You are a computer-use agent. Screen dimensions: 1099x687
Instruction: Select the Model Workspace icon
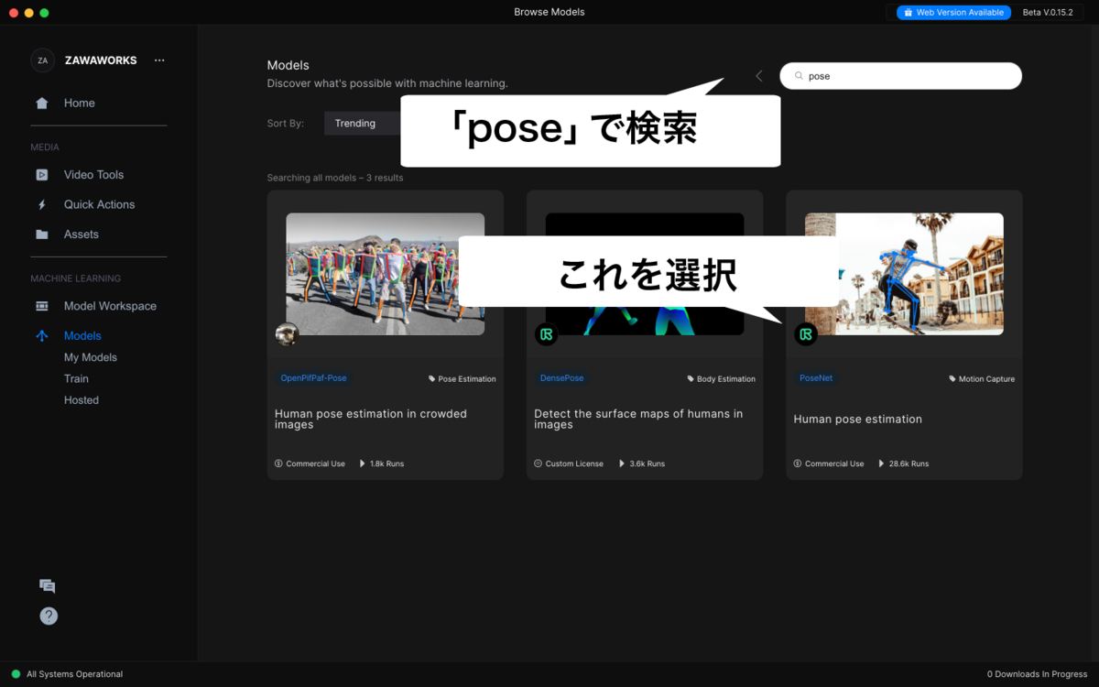point(41,306)
